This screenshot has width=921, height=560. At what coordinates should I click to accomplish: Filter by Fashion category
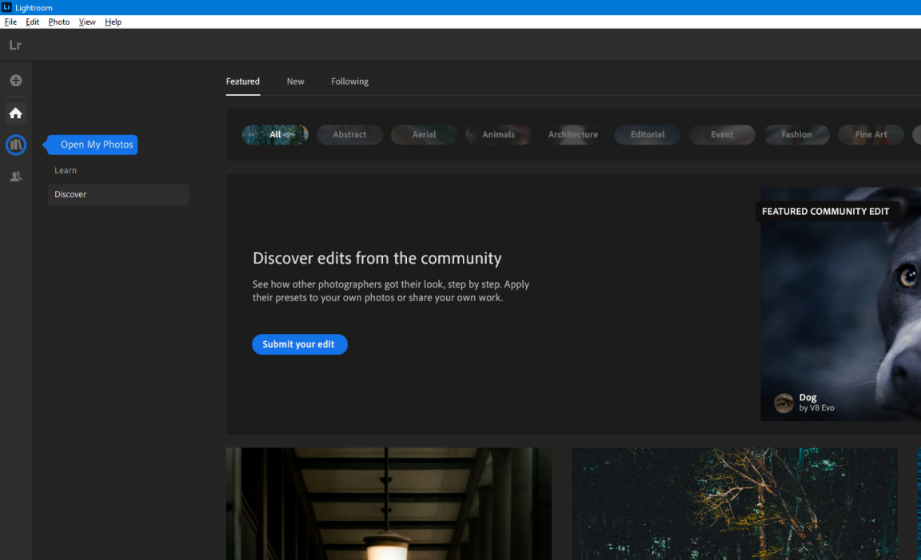tap(796, 135)
